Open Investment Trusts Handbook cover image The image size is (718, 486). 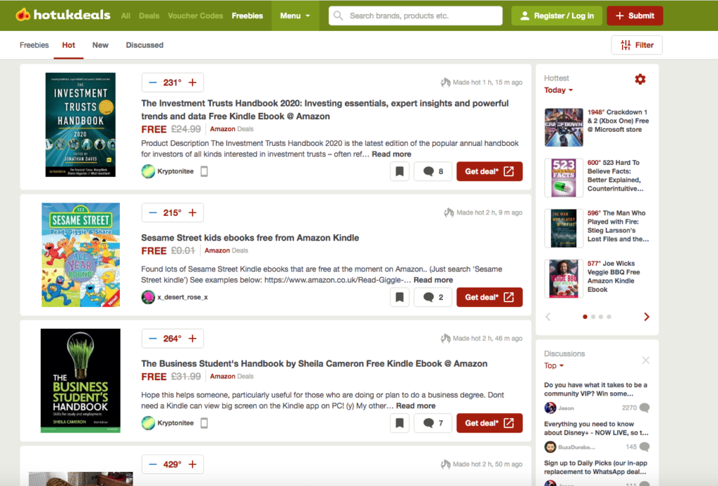81,125
